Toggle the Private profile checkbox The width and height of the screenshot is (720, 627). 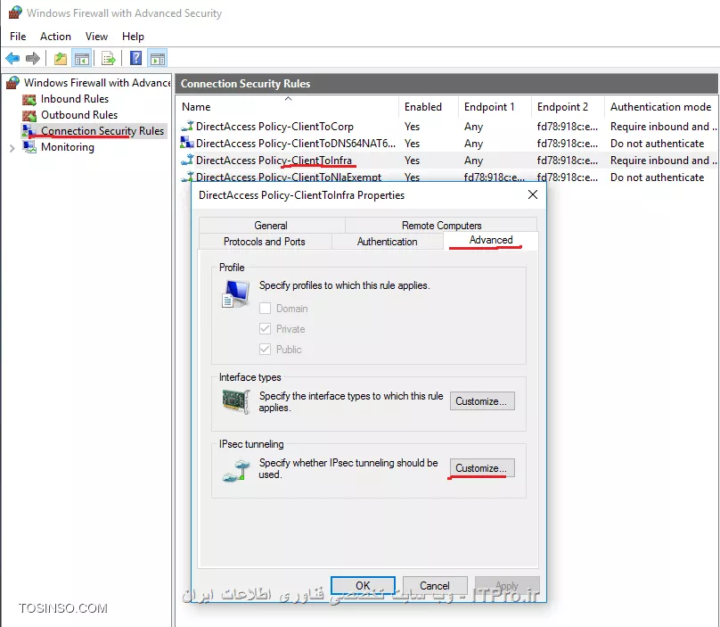[265, 329]
